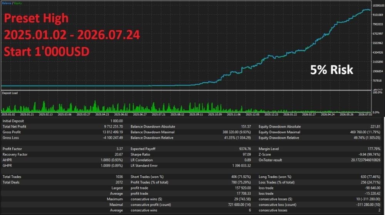Select the OnTester result value 20.17237946010826

tap(366, 160)
